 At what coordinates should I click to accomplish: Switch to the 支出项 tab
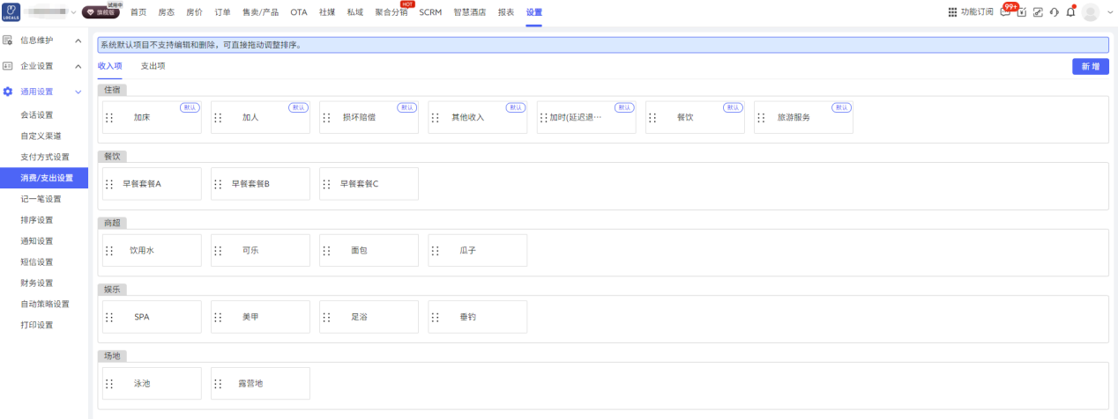pyautogui.click(x=153, y=66)
